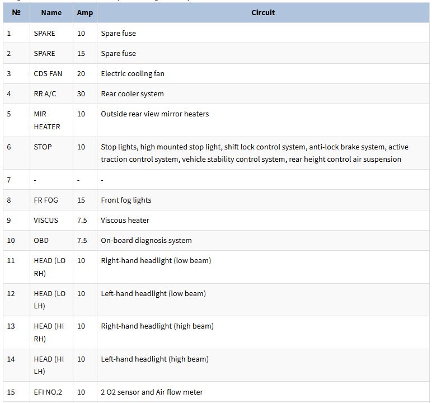Click the "Name" column header
The image size is (432, 403).
(x=51, y=13)
